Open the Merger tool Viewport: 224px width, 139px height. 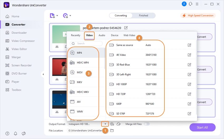point(13,57)
